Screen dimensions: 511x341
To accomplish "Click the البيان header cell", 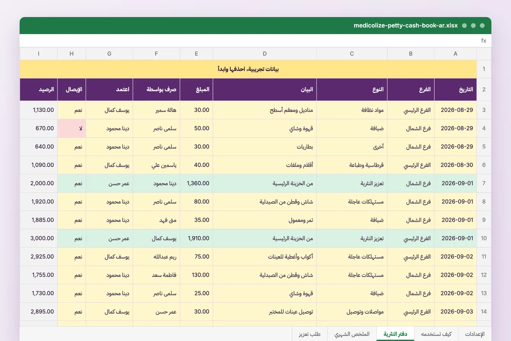I will (265, 90).
